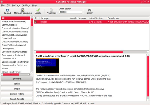Sort by Installed Version column header
The height and width of the screenshot is (105, 150).
pos(78,18)
